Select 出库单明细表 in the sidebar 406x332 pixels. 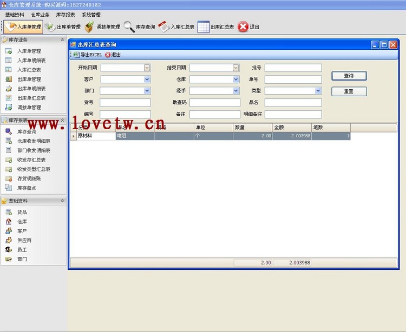point(31,89)
